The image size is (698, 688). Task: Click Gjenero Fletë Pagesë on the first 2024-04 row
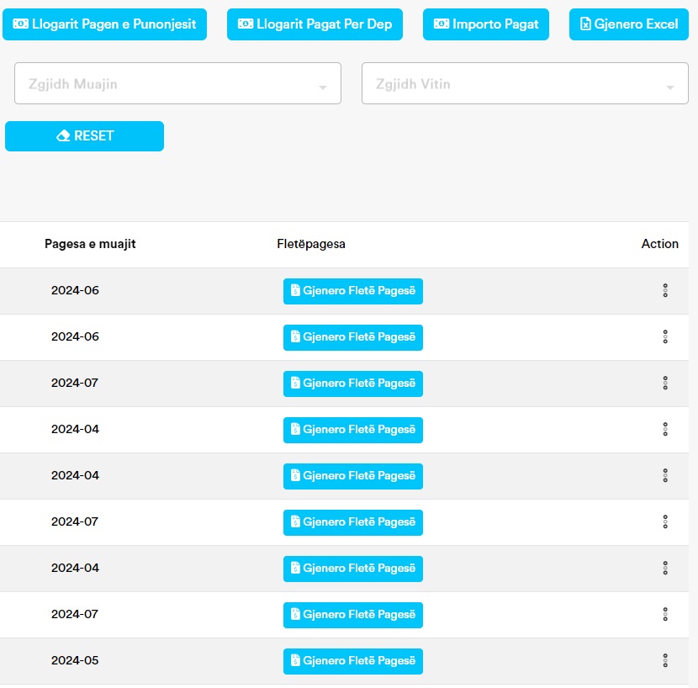click(x=352, y=430)
